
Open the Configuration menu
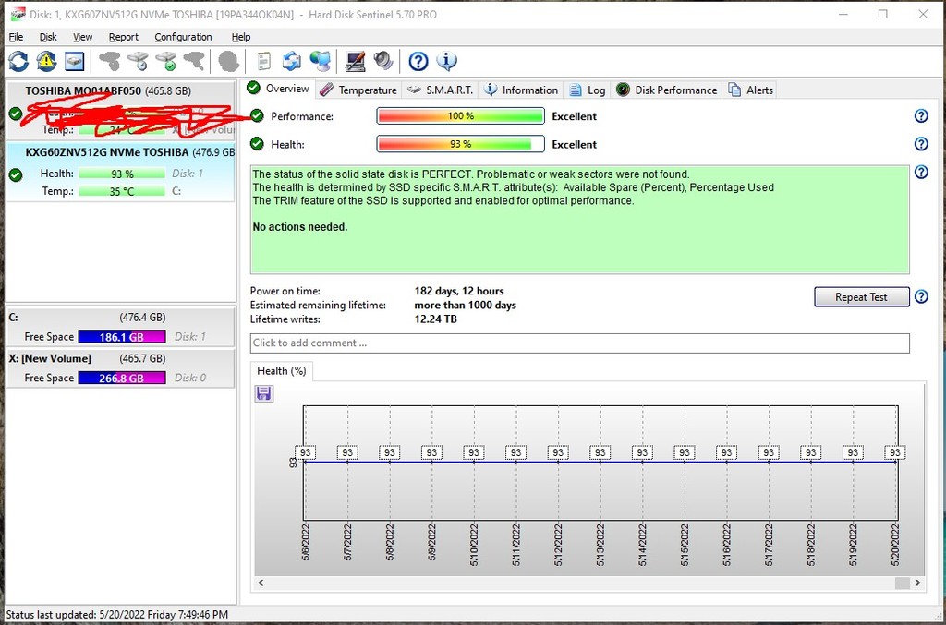coord(183,37)
